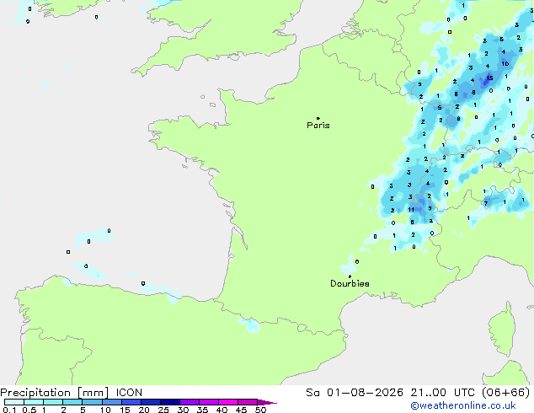The width and height of the screenshot is (534, 413).
Task: Click the Paris city label
Action: (318, 126)
